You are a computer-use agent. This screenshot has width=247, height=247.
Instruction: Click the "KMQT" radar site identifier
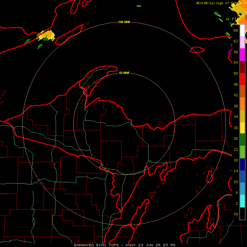coord(131,245)
